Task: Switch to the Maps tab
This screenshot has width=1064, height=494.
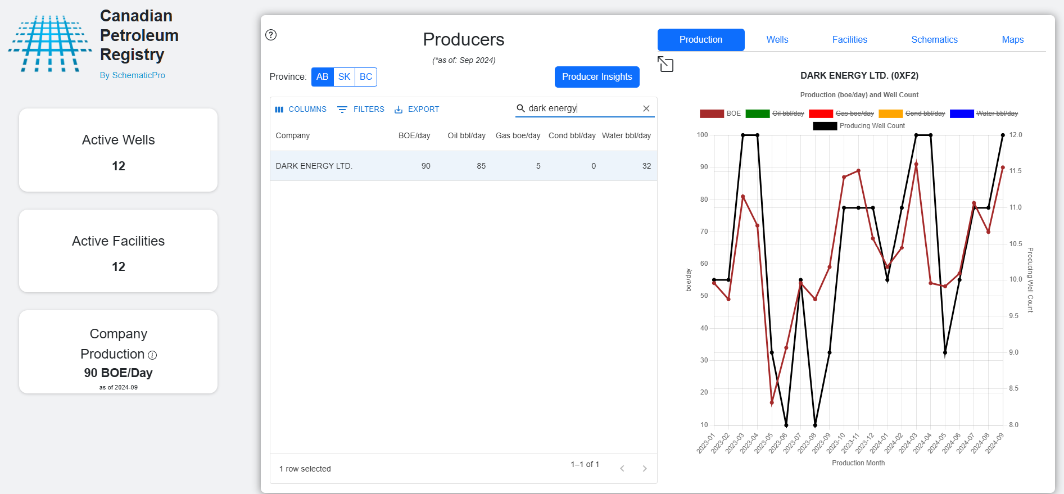Action: click(1013, 40)
